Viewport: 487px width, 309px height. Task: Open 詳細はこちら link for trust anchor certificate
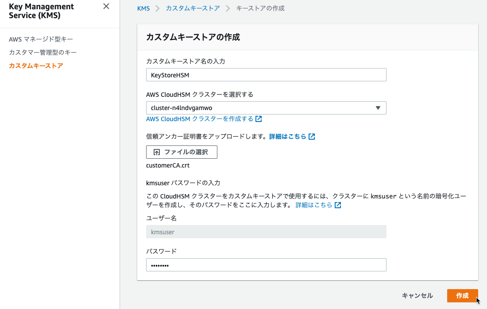(x=288, y=137)
